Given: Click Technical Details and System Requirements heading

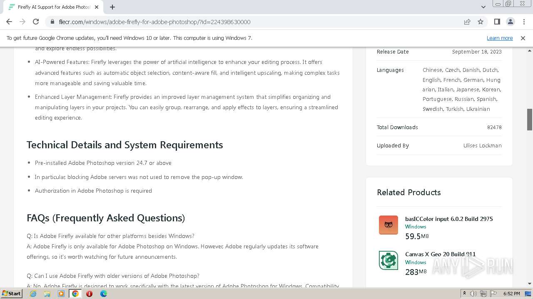Looking at the screenshot, I should click(x=125, y=145).
